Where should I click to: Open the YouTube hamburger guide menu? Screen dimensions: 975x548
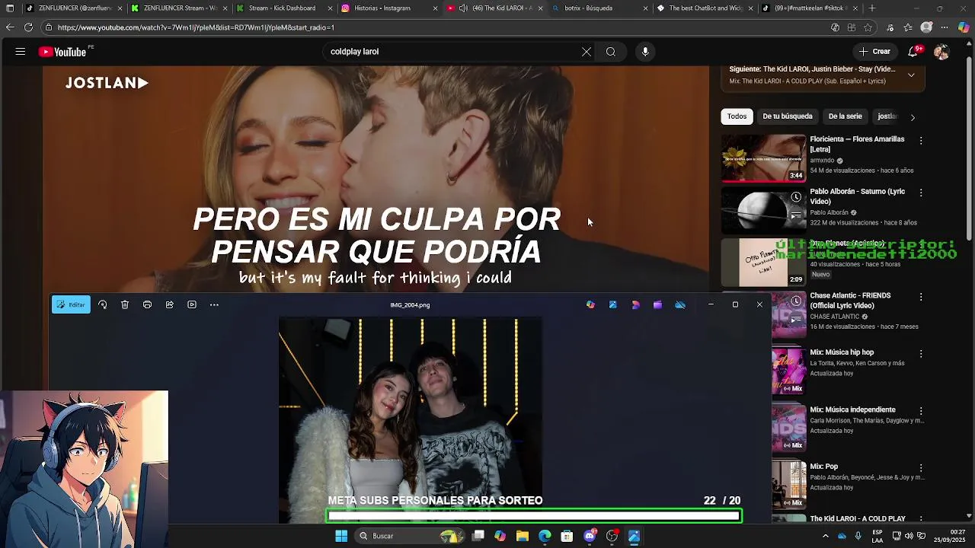coord(21,52)
